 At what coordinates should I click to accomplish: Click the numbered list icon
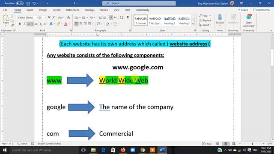(x=84, y=18)
